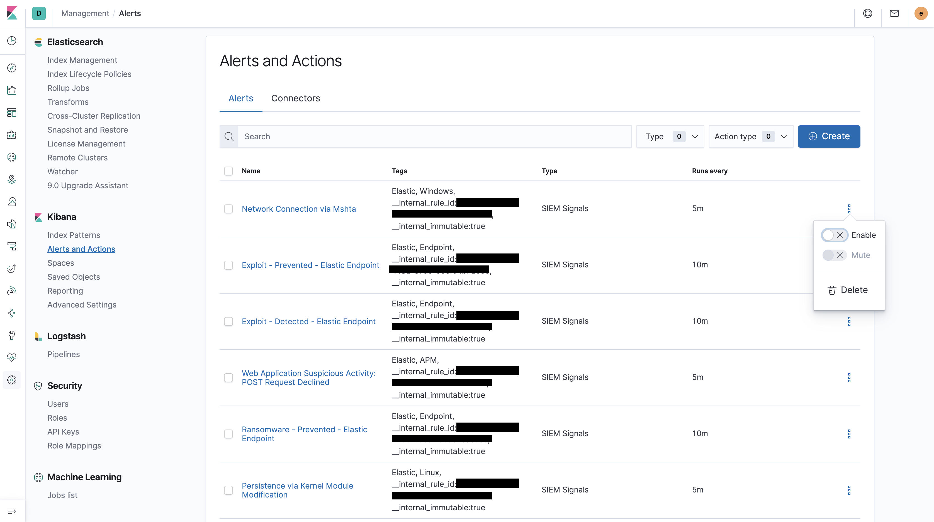
Task: Open the help menu lifebuoy icon
Action: pos(868,13)
